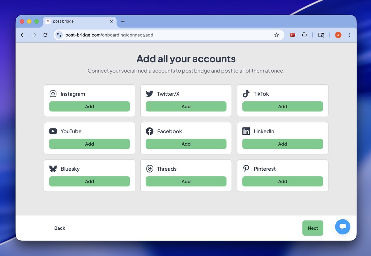Click the tab search icon in toolbar
The width and height of the screenshot is (371, 256).
[321, 35]
